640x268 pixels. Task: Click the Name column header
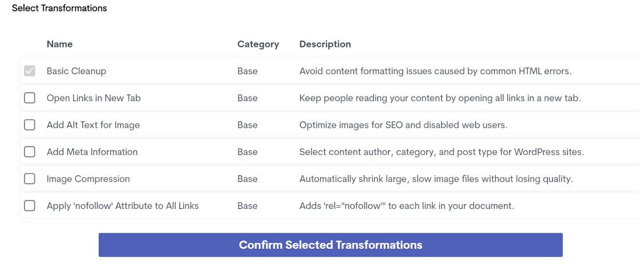(60, 44)
